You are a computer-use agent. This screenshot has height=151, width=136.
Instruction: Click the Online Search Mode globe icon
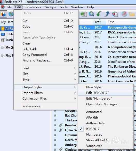[11, 14]
